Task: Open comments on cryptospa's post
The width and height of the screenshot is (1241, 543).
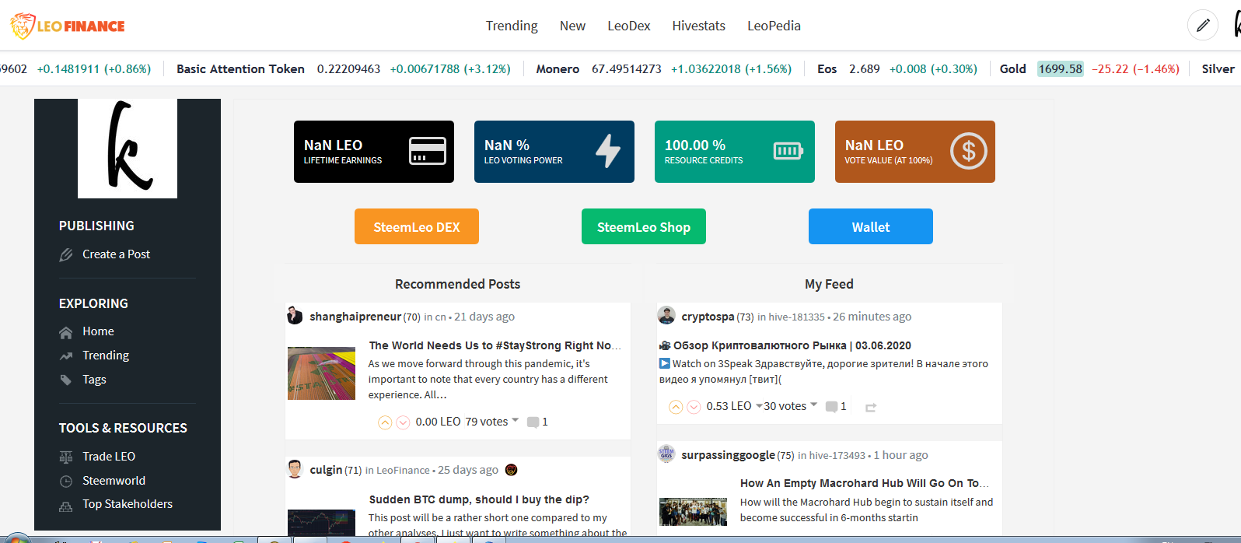Action: pyautogui.click(x=831, y=407)
